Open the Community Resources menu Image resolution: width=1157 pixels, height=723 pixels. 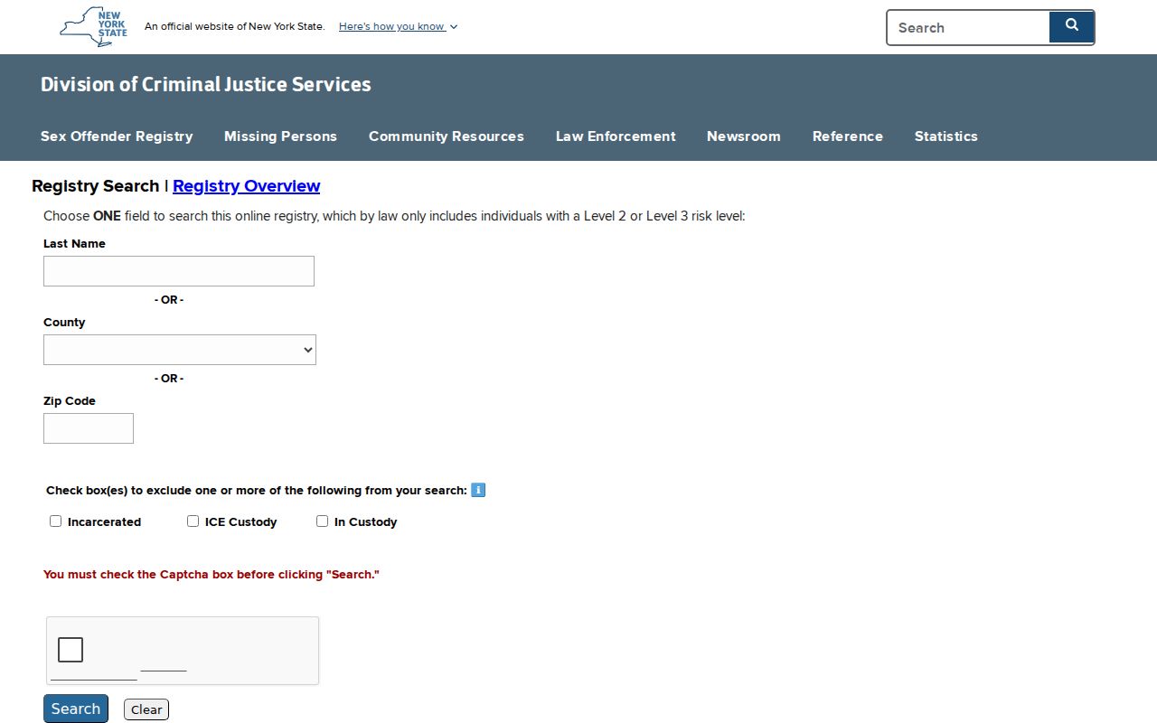click(x=447, y=136)
